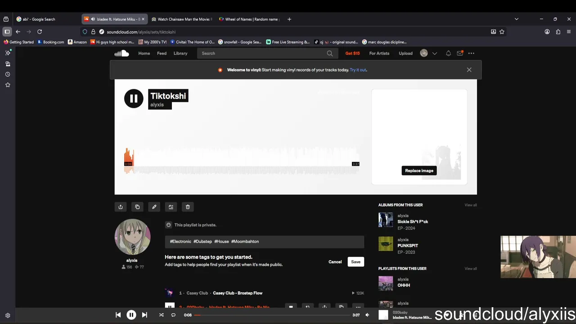
Task: Open the For Artists page
Action: point(379,53)
